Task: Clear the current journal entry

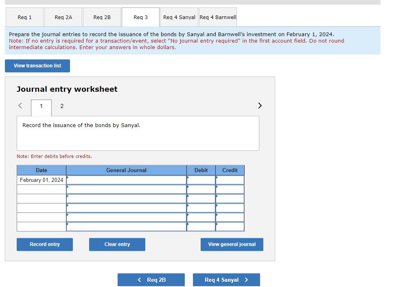Action: 117,244
